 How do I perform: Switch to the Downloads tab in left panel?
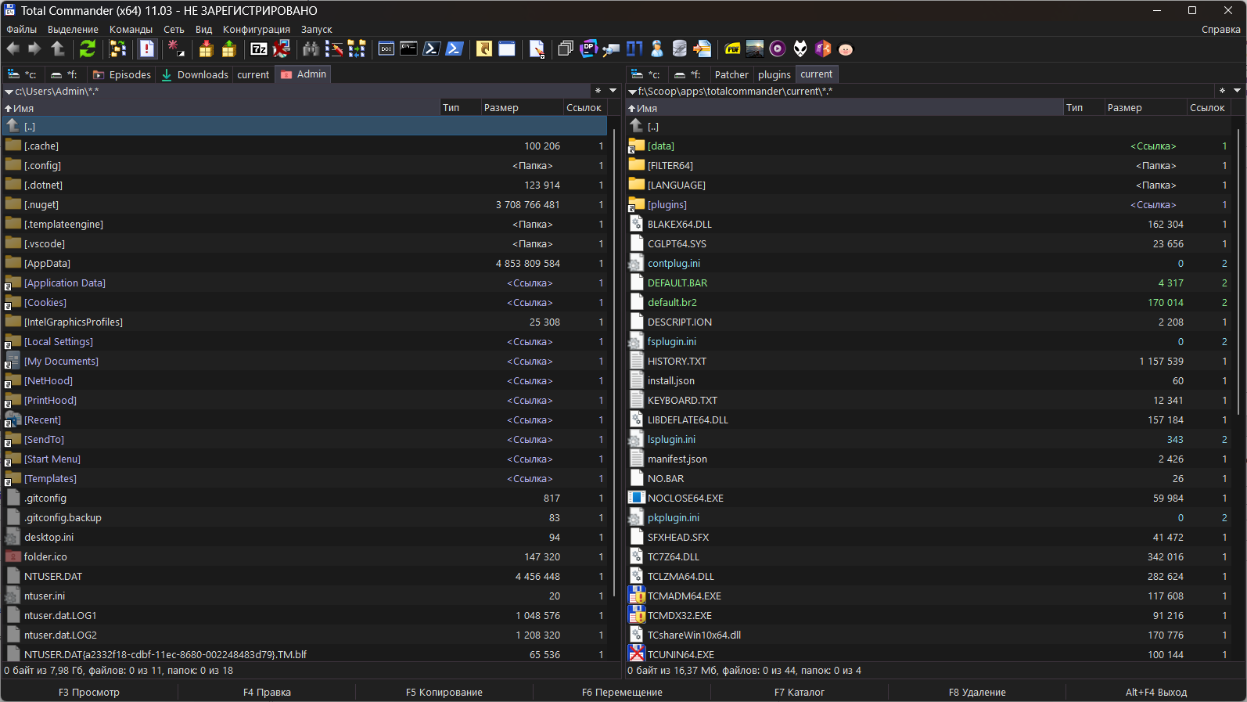pos(195,74)
